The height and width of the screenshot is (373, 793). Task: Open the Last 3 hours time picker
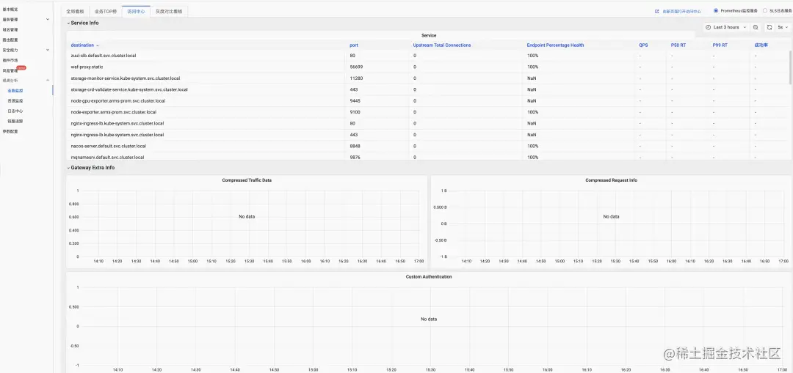click(x=725, y=27)
